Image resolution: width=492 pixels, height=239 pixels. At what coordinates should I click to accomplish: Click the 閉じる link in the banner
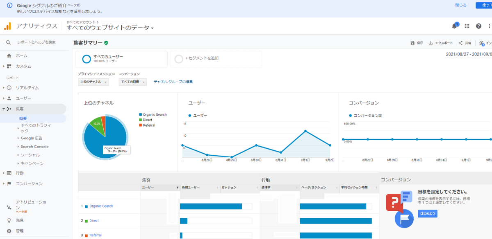pos(461,5)
